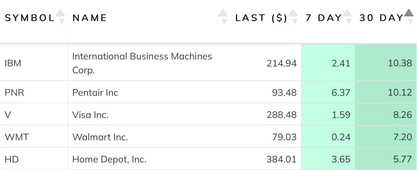Sort 7 DAY column ascending arrow
This screenshot has width=417, height=170.
point(347,12)
